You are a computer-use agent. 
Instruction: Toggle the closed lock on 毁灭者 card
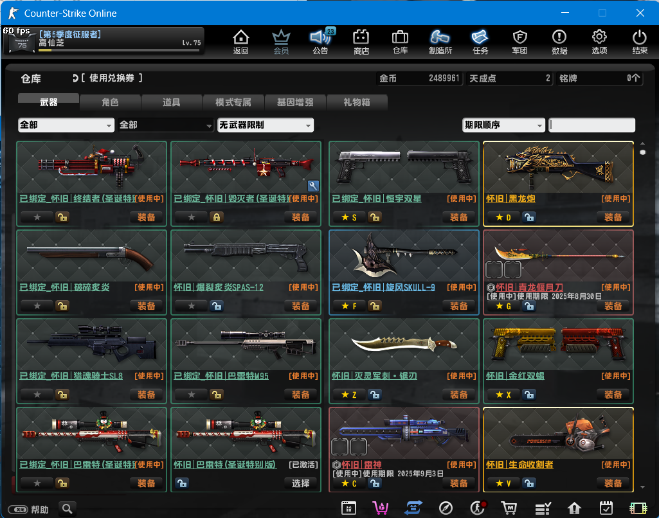point(217,217)
